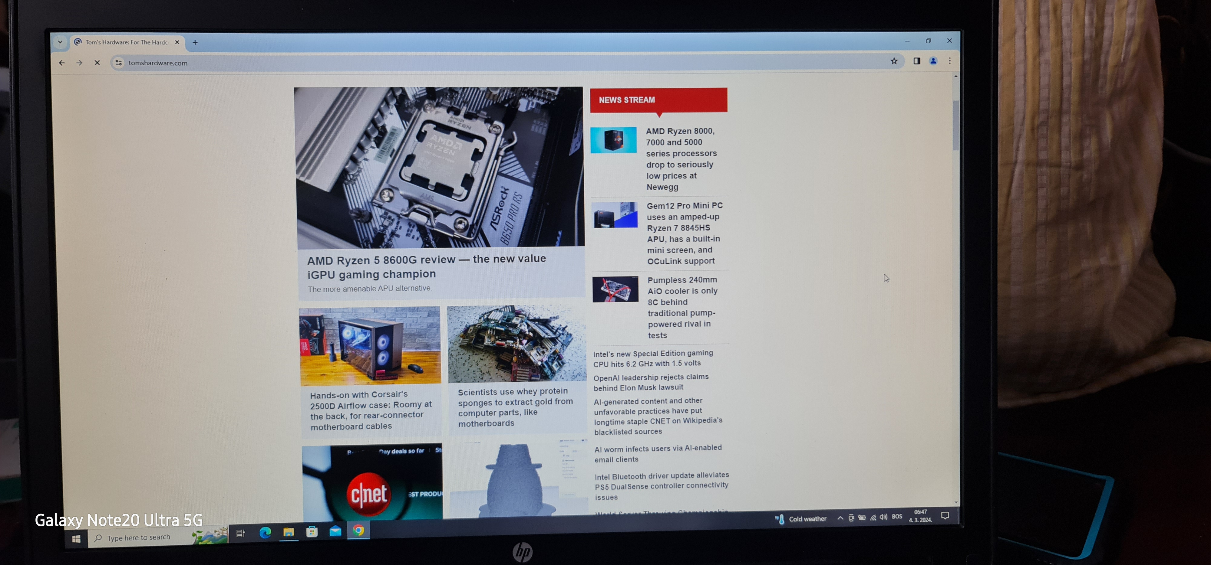Open Chrome's three-dot customize menu
The image size is (1211, 565).
[x=950, y=61]
